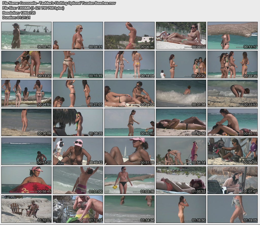Screen dimensions: 260x225
Task: Select the thumbnail at 00:11:17
Action: coord(233,36)
